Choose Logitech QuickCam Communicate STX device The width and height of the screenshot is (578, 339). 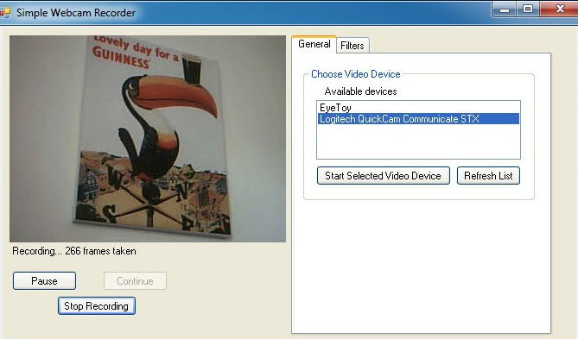coord(418,119)
